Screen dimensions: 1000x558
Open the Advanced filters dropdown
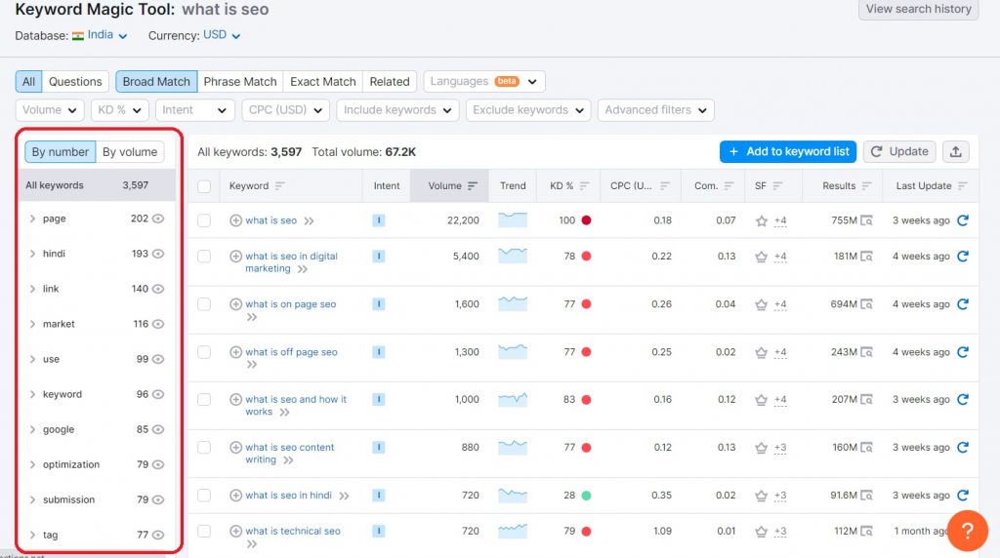click(x=655, y=110)
